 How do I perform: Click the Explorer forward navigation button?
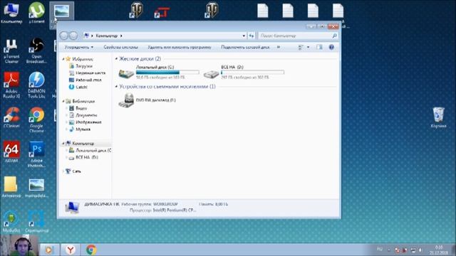tap(73, 36)
